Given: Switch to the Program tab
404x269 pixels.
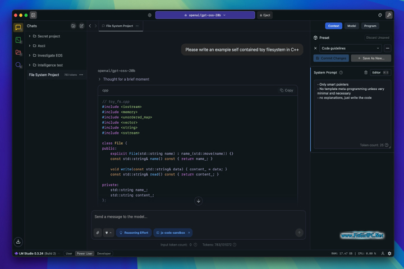Looking at the screenshot, I should tap(370, 26).
